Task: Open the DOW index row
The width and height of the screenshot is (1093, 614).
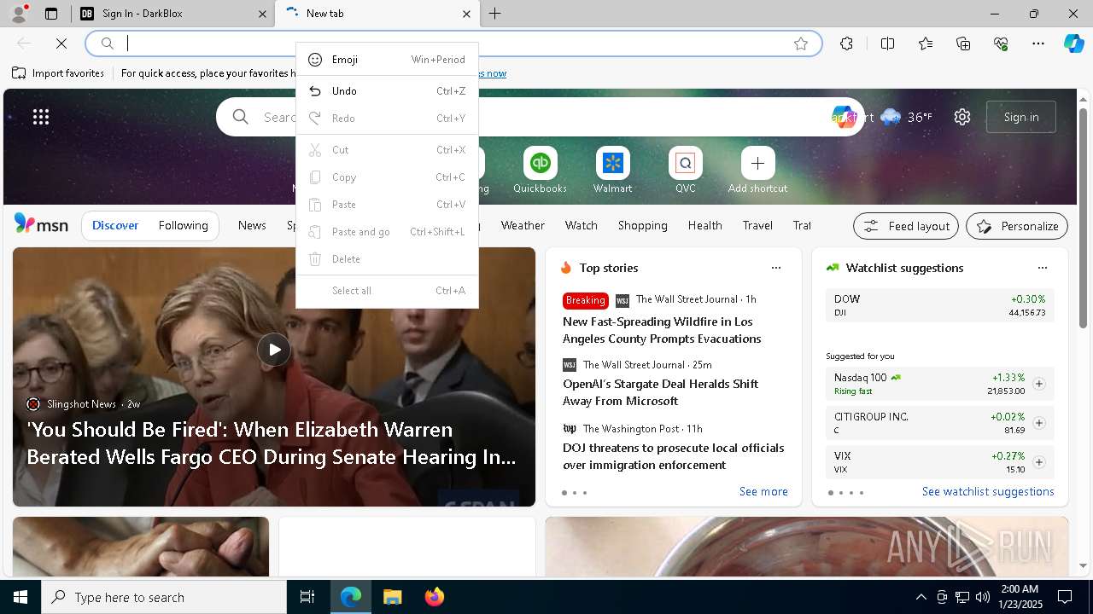Action: [939, 305]
